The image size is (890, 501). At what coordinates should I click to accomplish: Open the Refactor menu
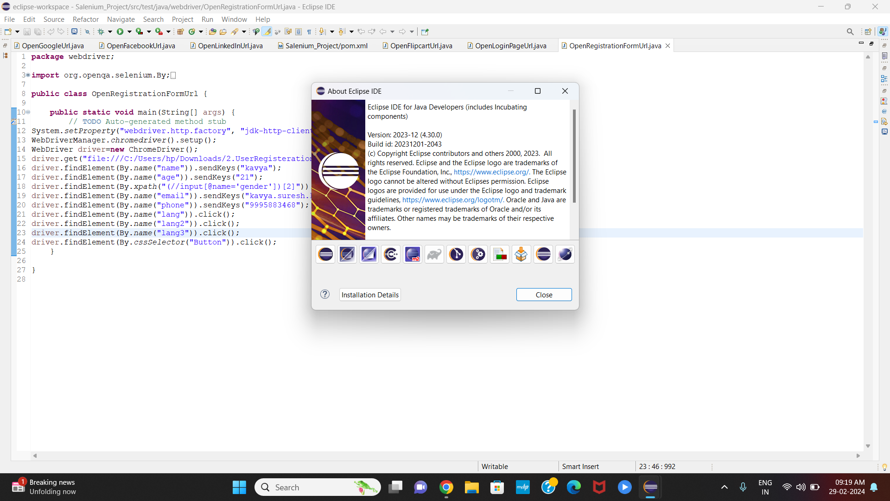tap(85, 19)
